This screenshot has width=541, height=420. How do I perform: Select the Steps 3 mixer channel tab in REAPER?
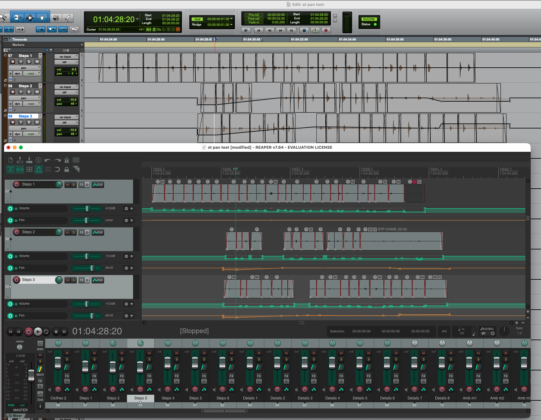point(140,398)
